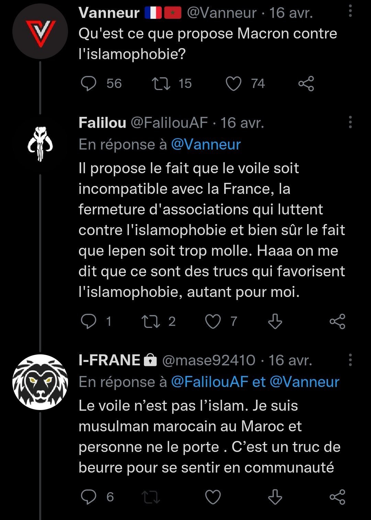This screenshot has height=520, width=371.
Task: Share I-FRANE's reply
Action: click(337, 497)
